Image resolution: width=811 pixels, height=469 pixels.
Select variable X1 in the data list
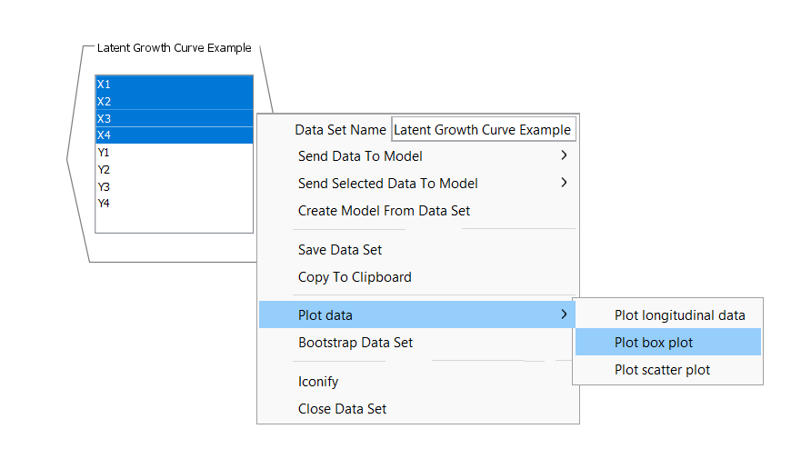pos(173,84)
